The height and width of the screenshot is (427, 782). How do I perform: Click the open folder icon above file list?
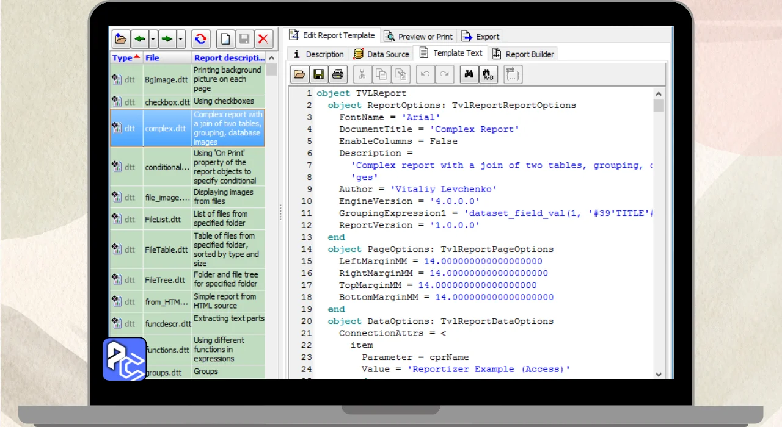point(121,40)
